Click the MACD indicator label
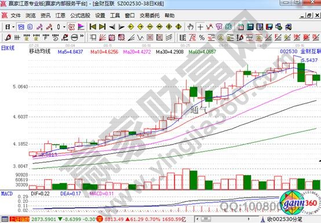Image resolution: width=321 pixels, height=223 pixels. click(7, 194)
